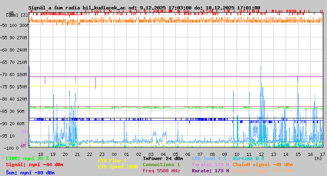Select the 'Chain0 signal -48 dBm' legend

pyautogui.click(x=262, y=165)
